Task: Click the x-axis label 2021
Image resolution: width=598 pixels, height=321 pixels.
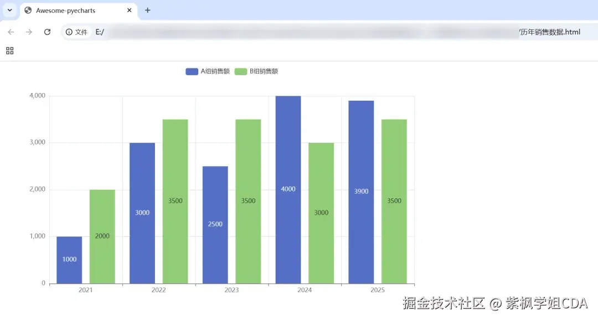Action: (85, 290)
